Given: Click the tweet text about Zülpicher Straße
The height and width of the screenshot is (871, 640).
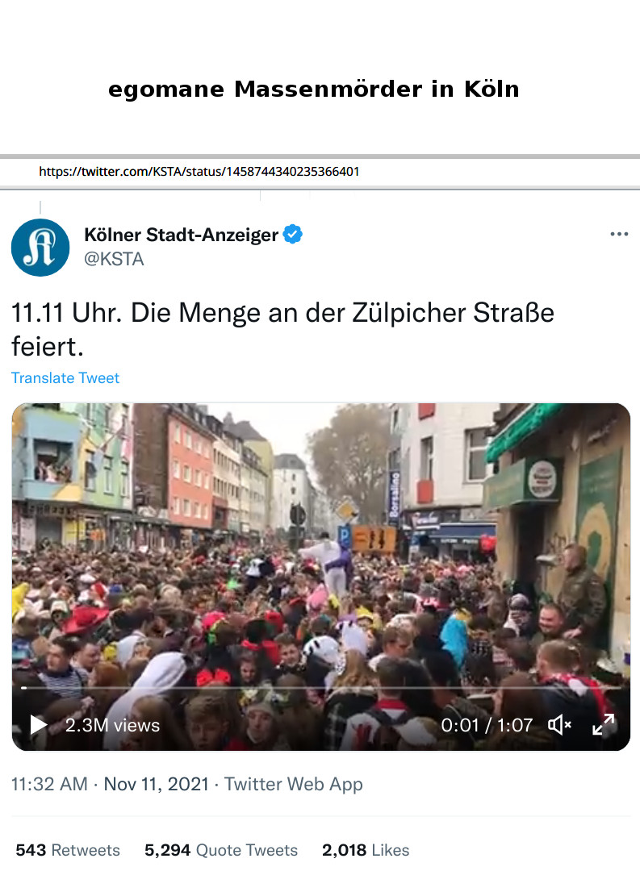Looking at the screenshot, I should [282, 329].
